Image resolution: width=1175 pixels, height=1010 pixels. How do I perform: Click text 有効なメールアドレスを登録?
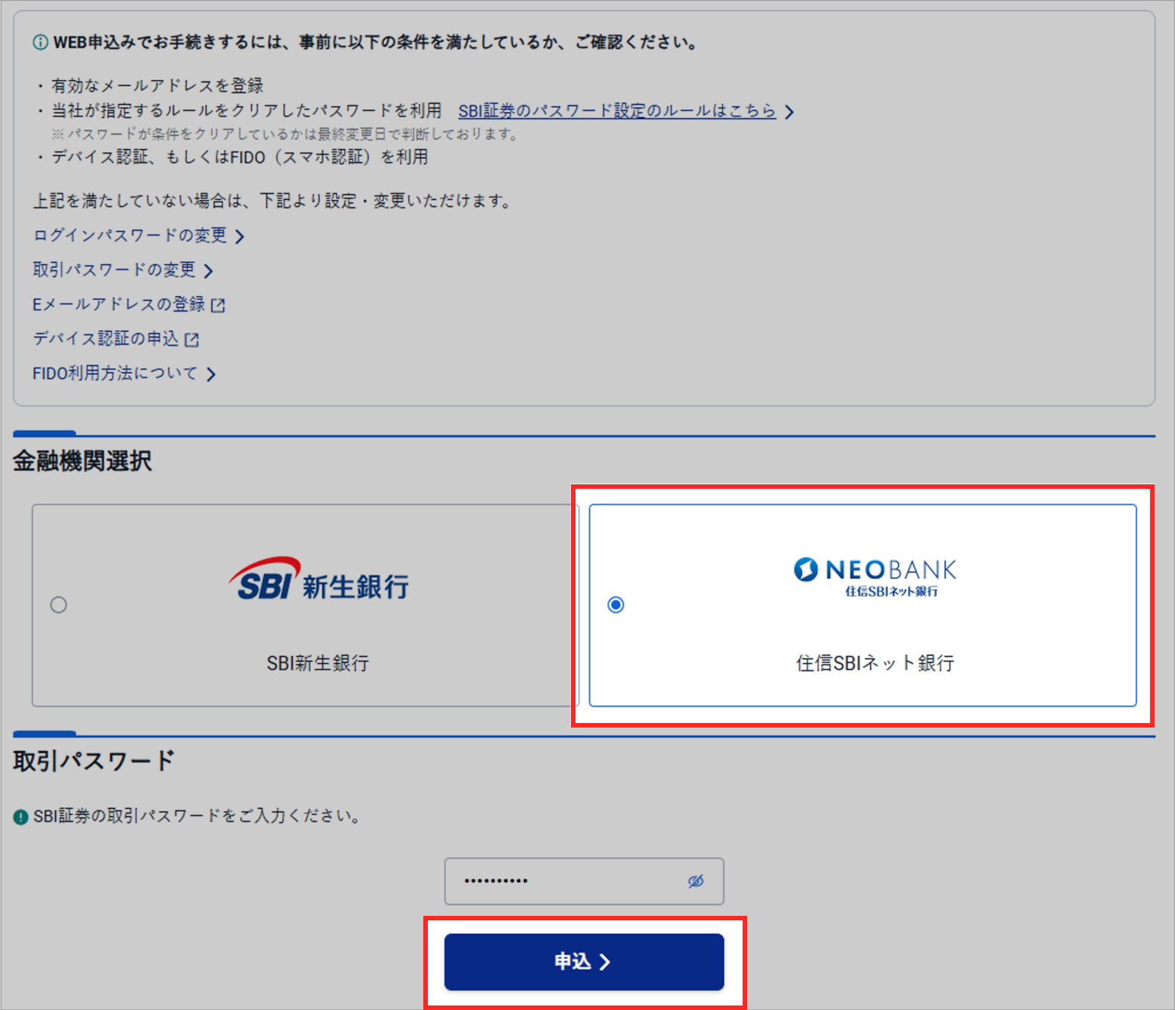(157, 85)
